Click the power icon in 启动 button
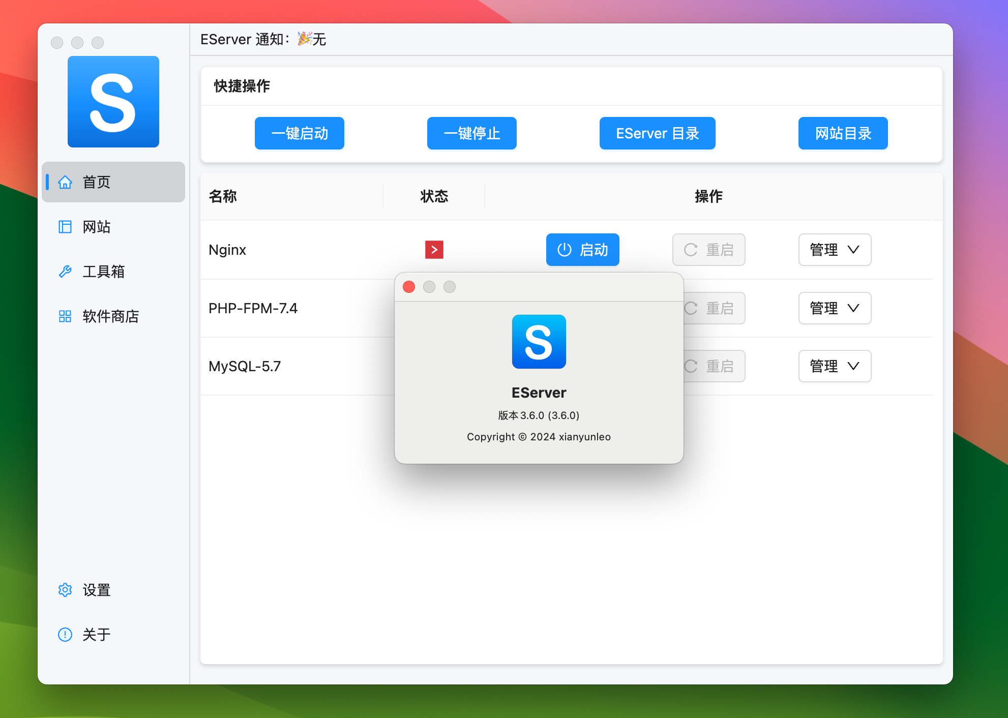Image resolution: width=1008 pixels, height=718 pixels. [x=565, y=250]
